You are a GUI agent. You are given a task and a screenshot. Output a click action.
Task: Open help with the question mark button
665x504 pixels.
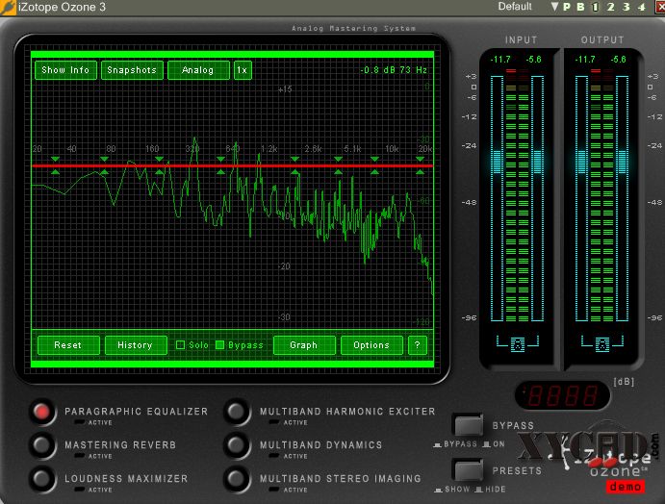[x=418, y=345]
